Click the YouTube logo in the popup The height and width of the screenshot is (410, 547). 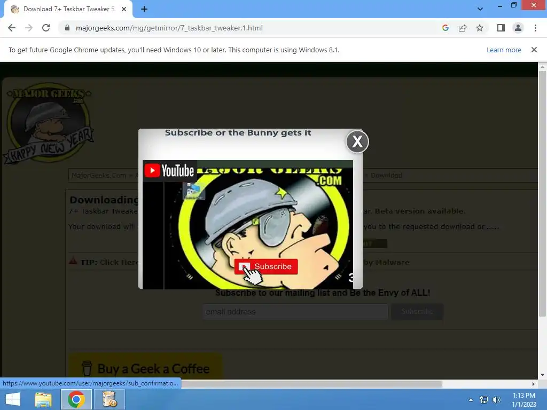pos(169,171)
